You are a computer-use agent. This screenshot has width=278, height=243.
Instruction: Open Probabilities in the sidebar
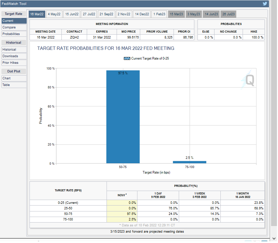(14, 34)
